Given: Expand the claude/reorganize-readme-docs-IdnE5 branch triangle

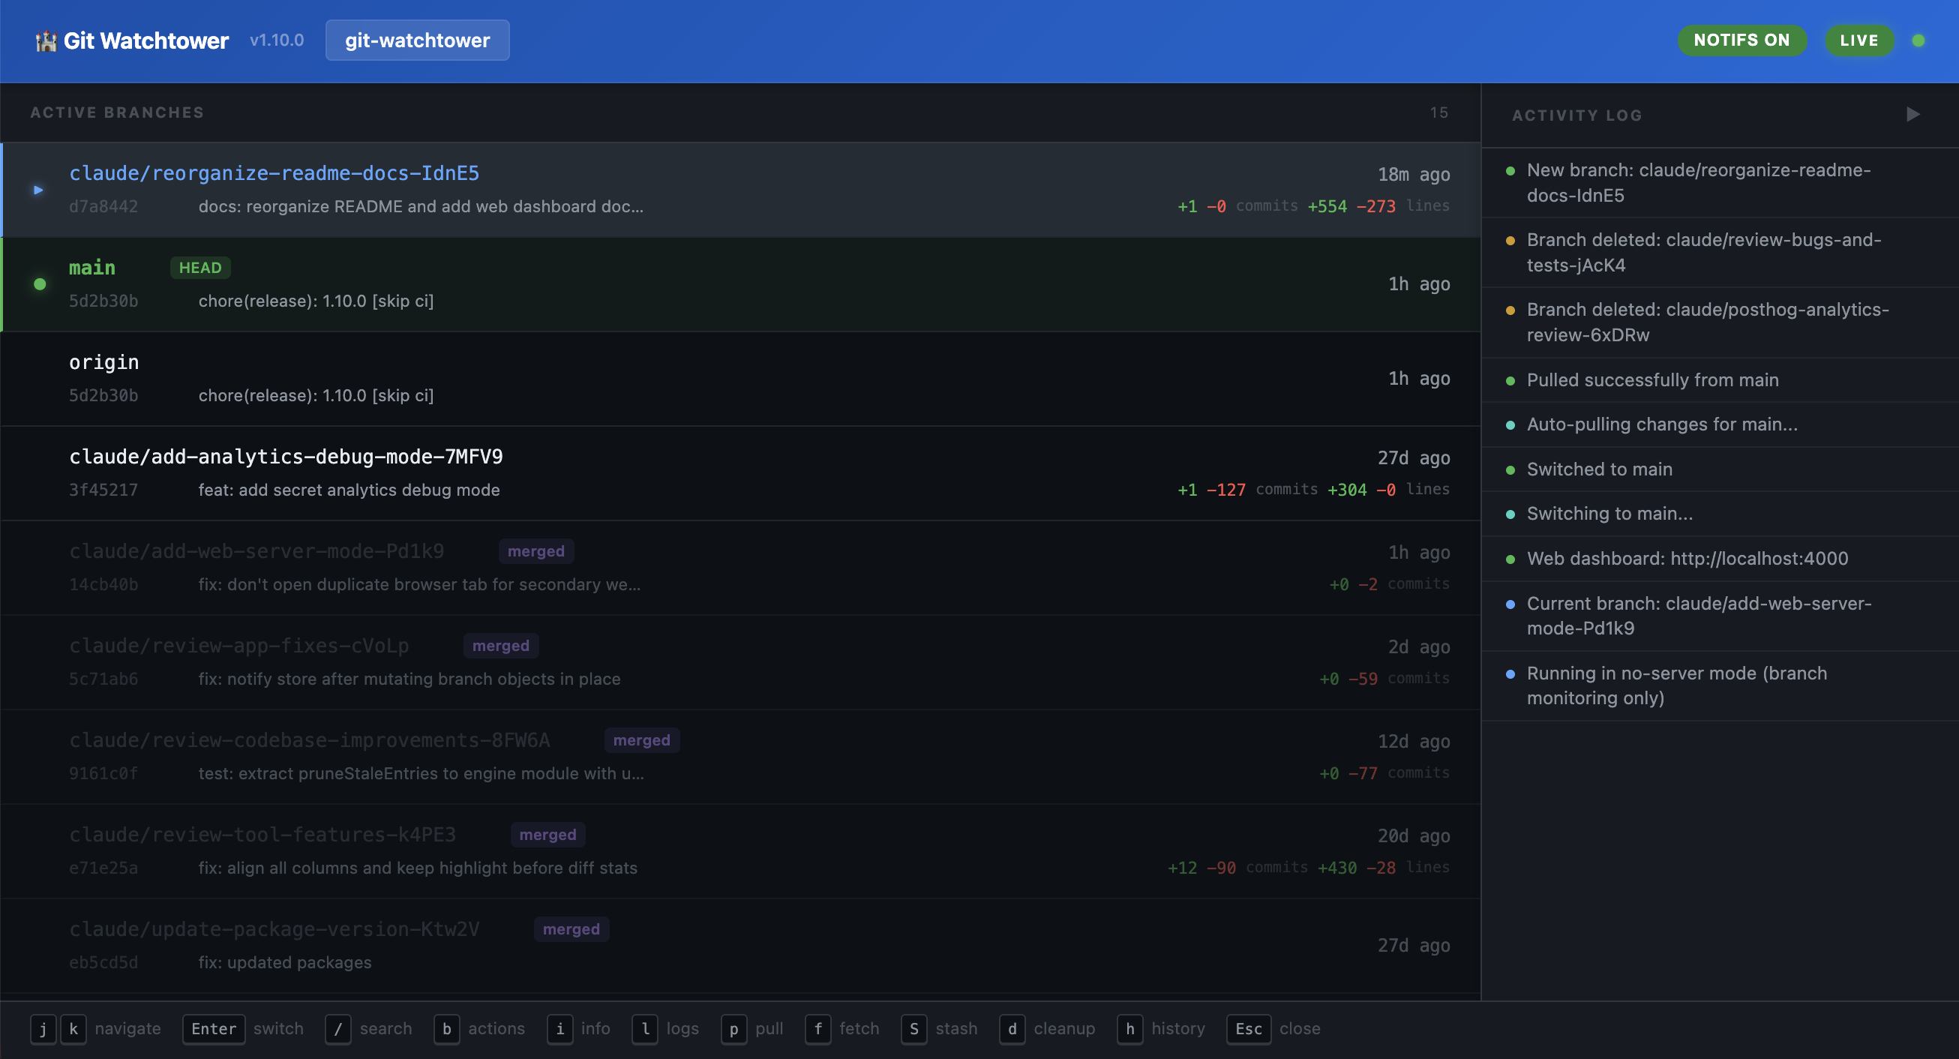Looking at the screenshot, I should point(37,189).
